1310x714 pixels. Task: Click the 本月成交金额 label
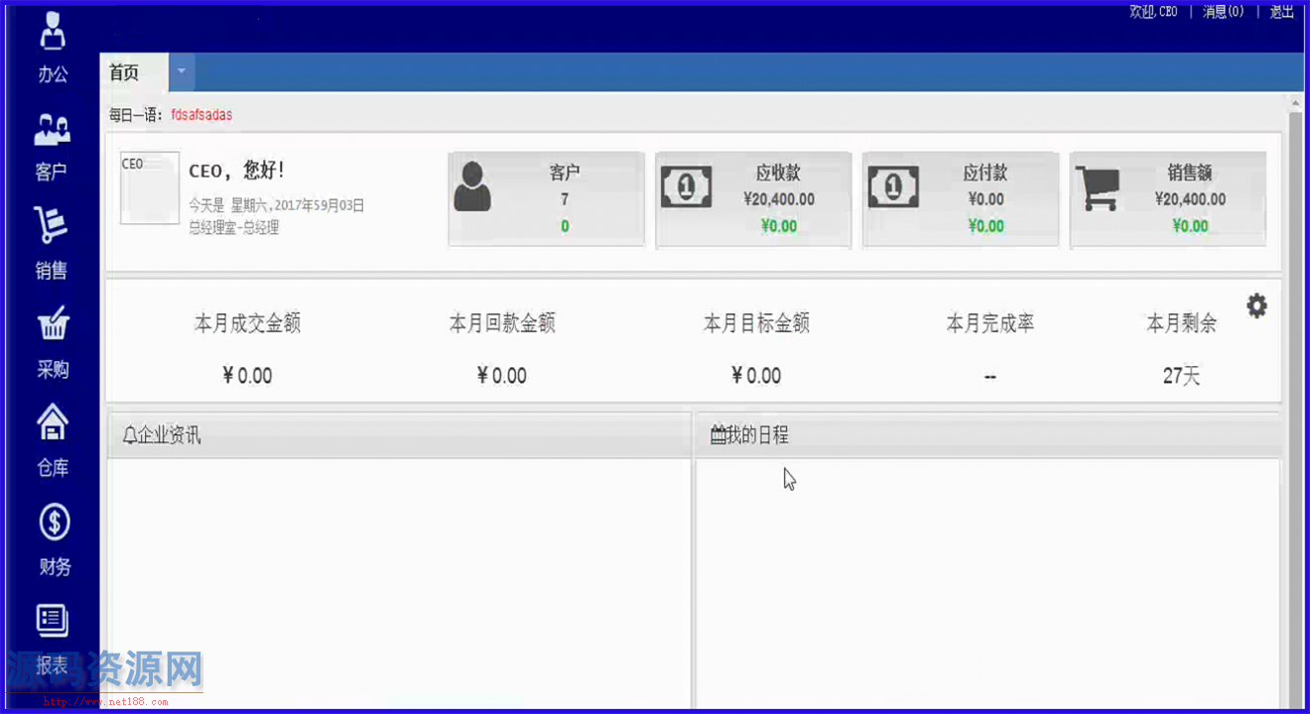[247, 323]
